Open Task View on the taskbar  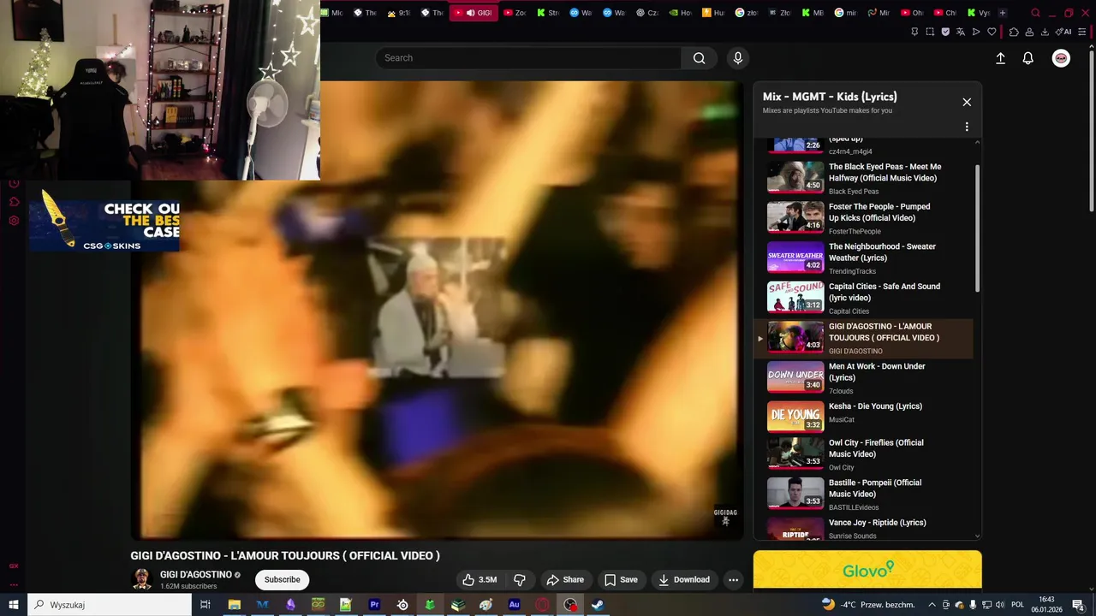[205, 605]
